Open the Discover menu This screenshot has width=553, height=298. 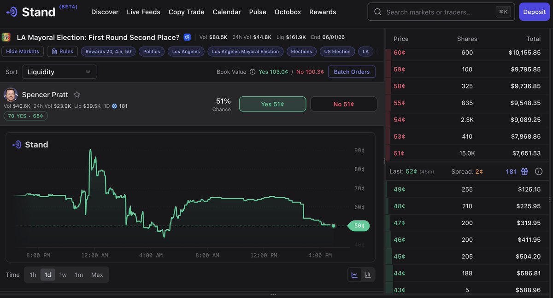(105, 12)
